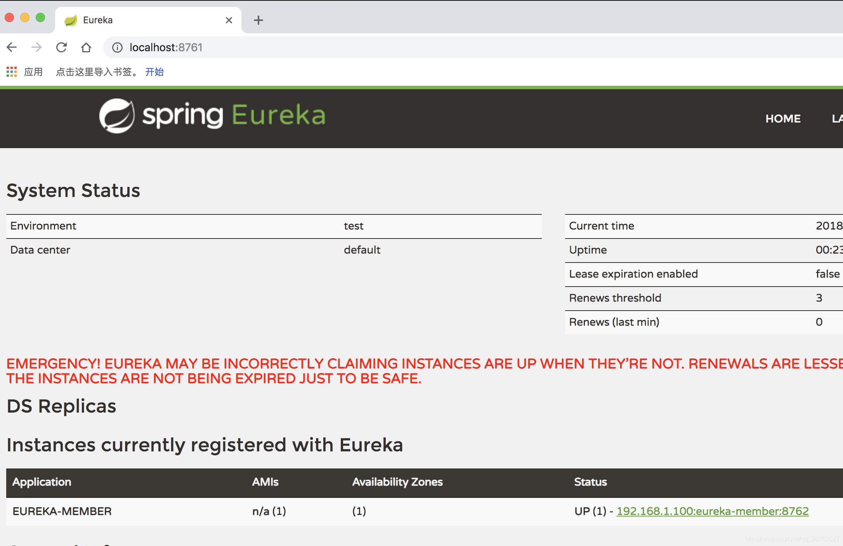Click the Spring leaf favicon on the tab
Image resolution: width=843 pixels, height=546 pixels.
[x=71, y=20]
